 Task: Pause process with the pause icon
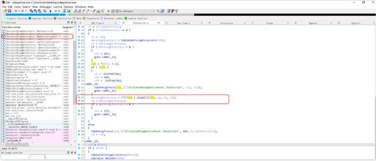pyautogui.click(x=113, y=11)
